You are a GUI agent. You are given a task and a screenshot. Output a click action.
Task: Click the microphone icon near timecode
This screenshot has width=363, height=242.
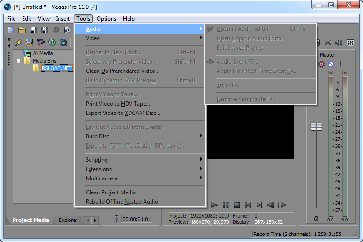[116, 219]
